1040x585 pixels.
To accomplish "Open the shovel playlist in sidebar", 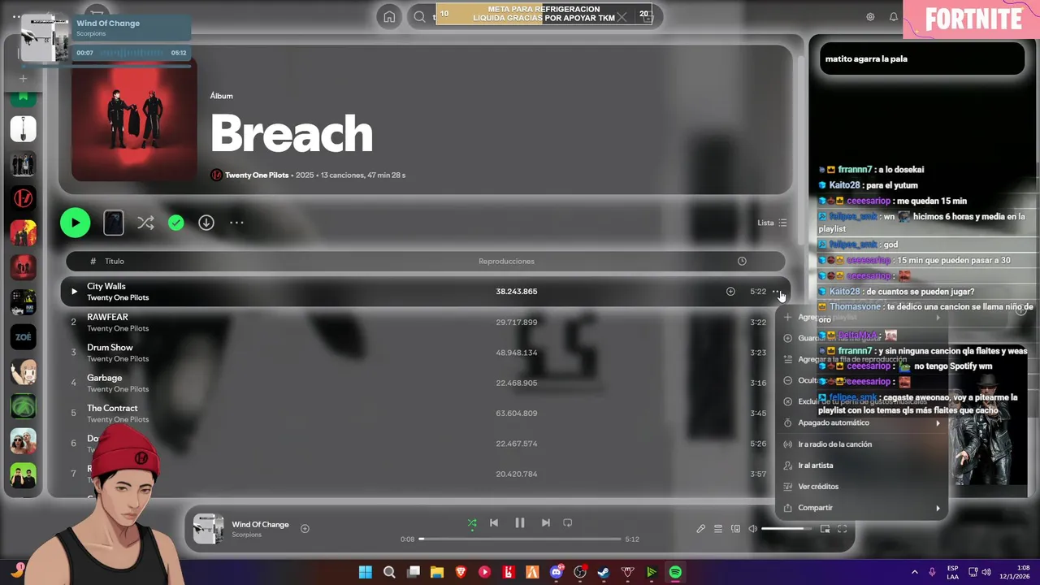I will (x=23, y=128).
